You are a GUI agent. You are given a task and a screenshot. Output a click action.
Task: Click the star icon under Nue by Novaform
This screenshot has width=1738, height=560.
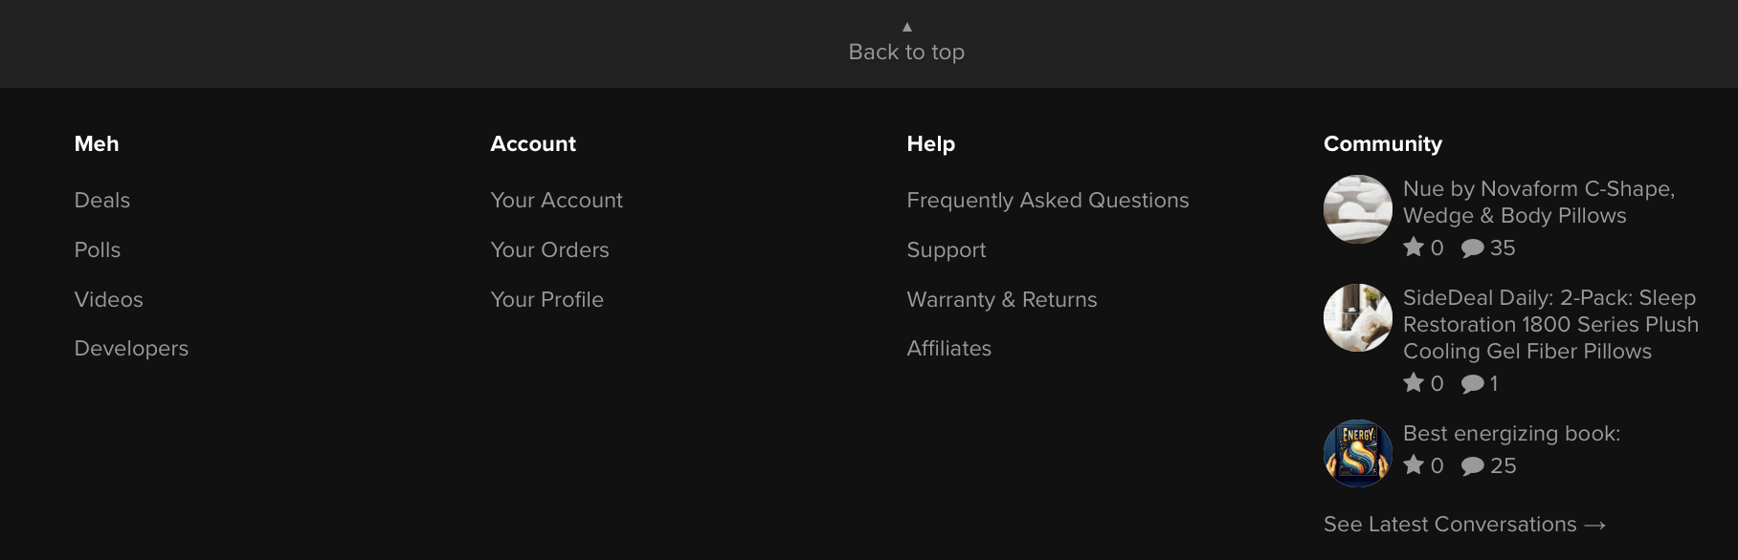click(x=1414, y=248)
